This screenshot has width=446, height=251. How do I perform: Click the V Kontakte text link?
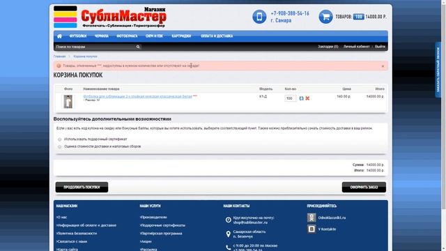coord(327,229)
